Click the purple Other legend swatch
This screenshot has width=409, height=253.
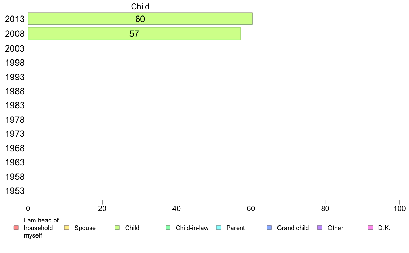pos(320,228)
